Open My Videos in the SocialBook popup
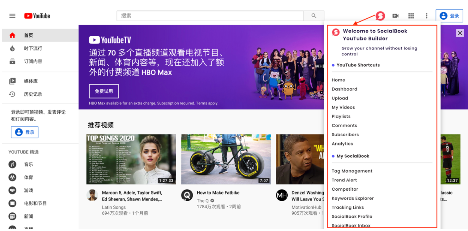 click(x=343, y=107)
